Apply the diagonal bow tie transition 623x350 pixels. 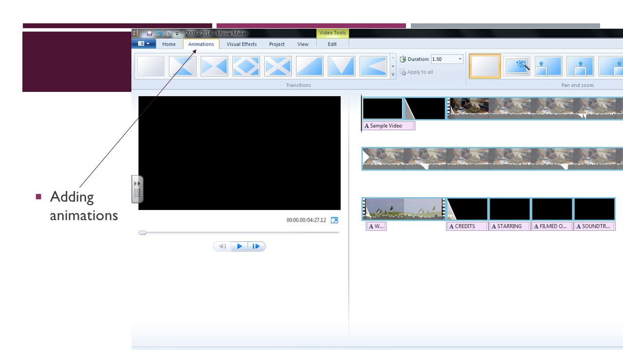click(183, 66)
